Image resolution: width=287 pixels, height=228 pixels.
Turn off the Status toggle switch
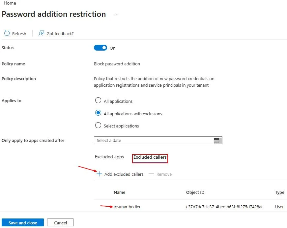point(100,48)
